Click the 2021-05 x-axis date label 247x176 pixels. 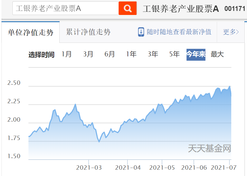[162, 168]
